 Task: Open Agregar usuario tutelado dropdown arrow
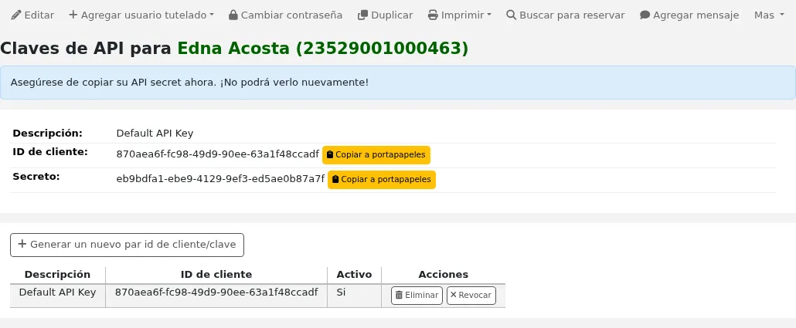pos(212,15)
